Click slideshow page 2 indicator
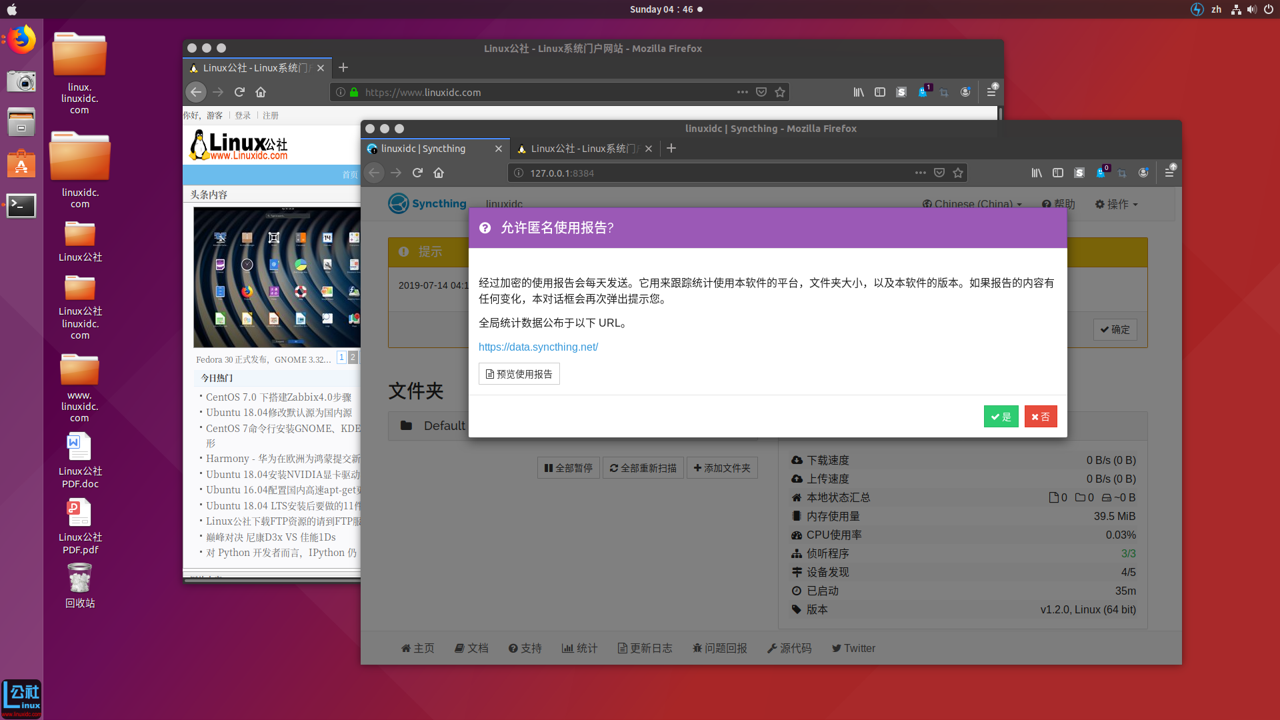Image resolution: width=1280 pixels, height=720 pixels. click(353, 357)
